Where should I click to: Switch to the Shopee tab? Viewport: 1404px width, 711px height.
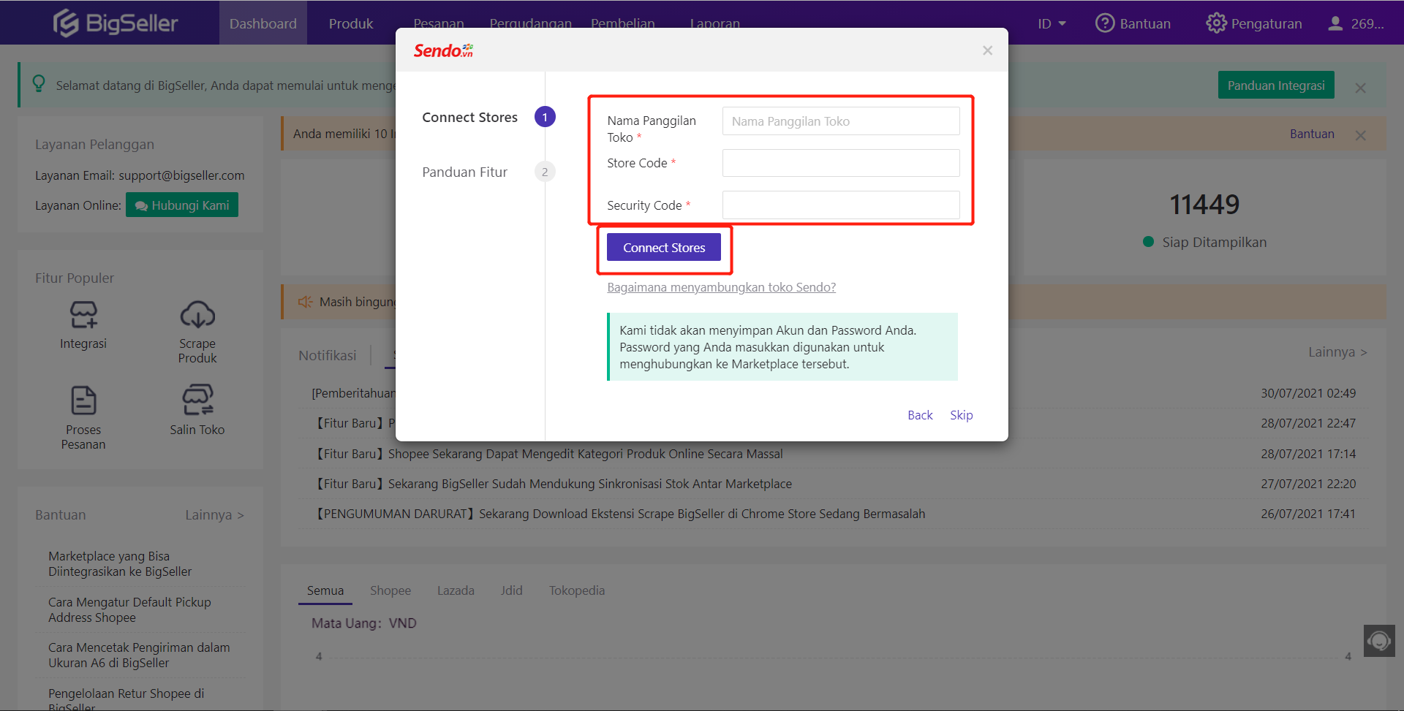click(x=390, y=590)
